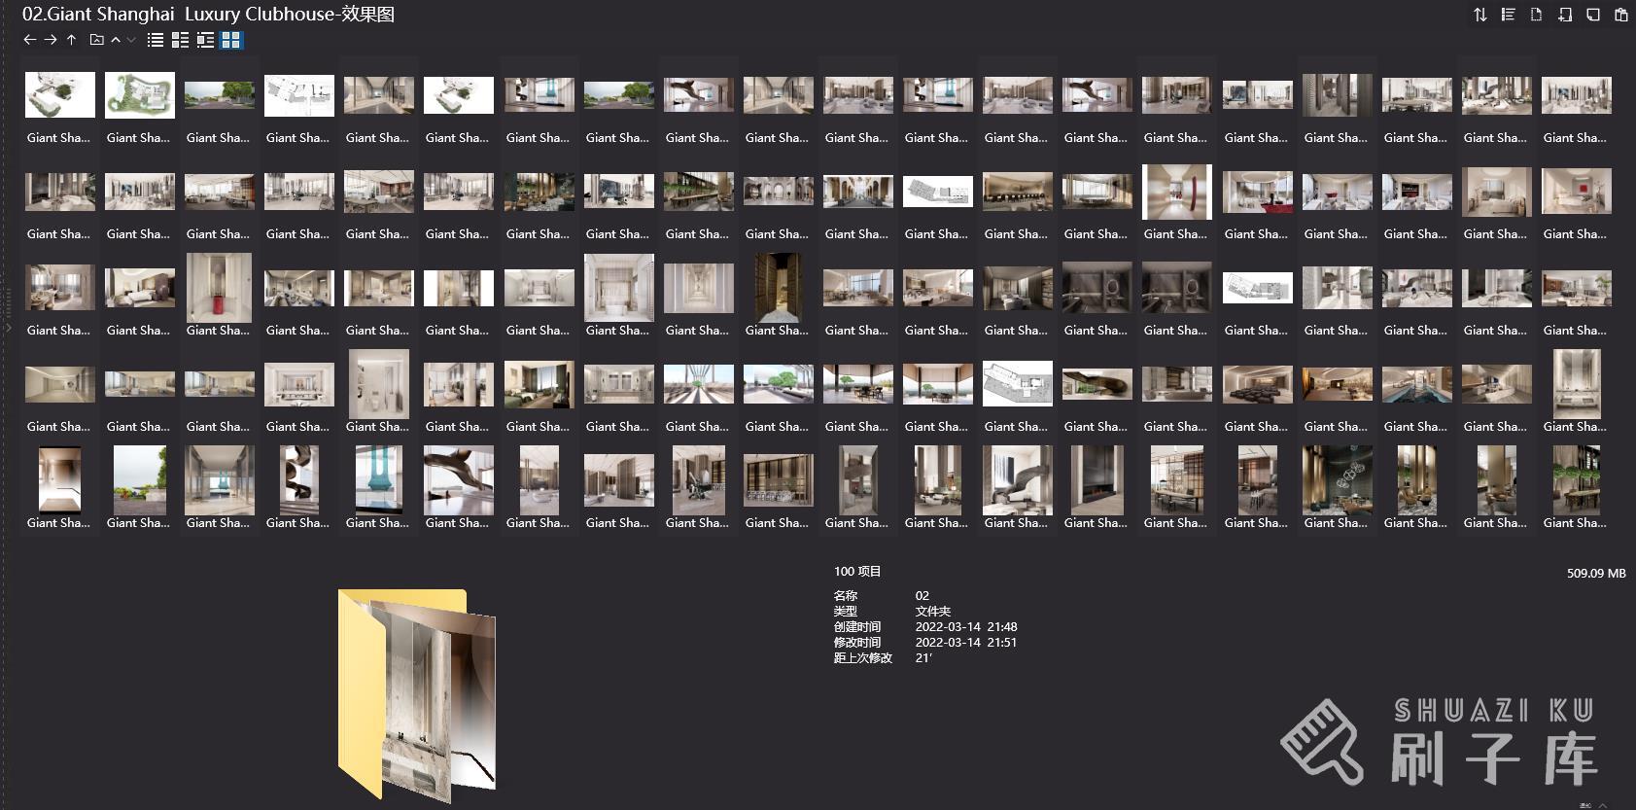
Task: Select the first thumbnail in the top row
Action: [59, 95]
